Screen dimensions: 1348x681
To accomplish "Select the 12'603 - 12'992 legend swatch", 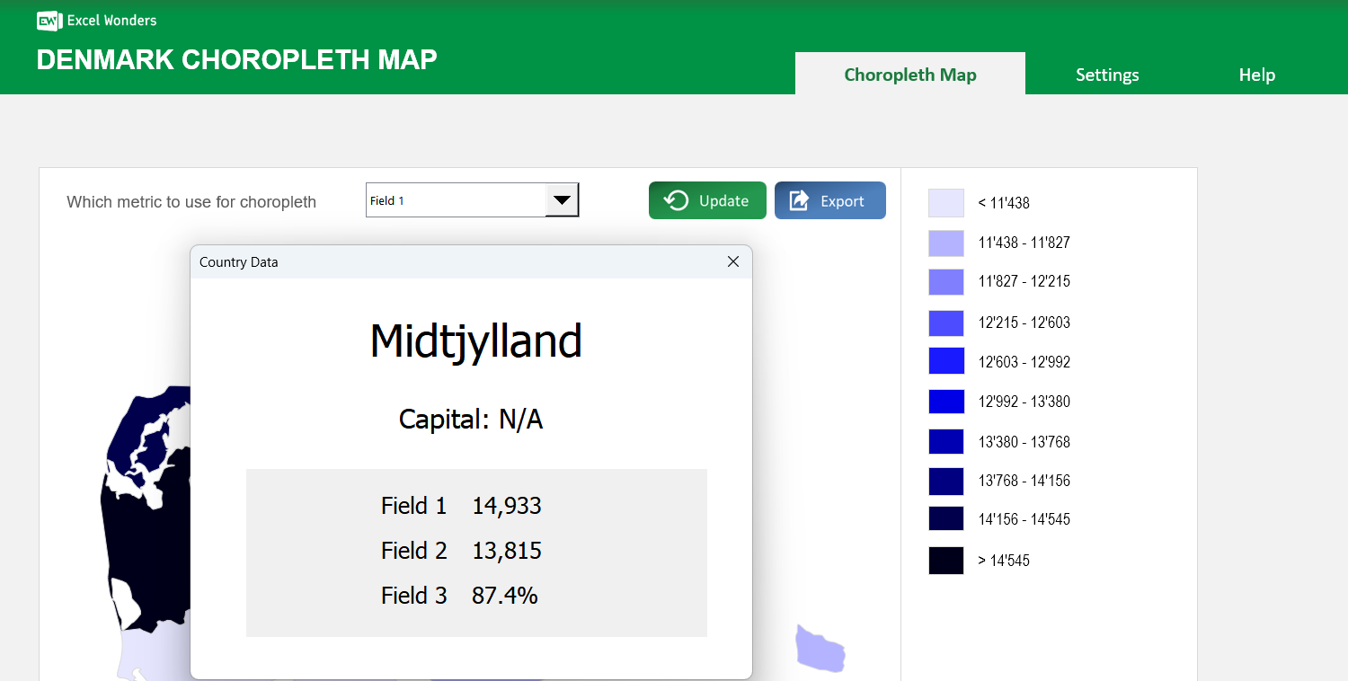I will point(945,361).
